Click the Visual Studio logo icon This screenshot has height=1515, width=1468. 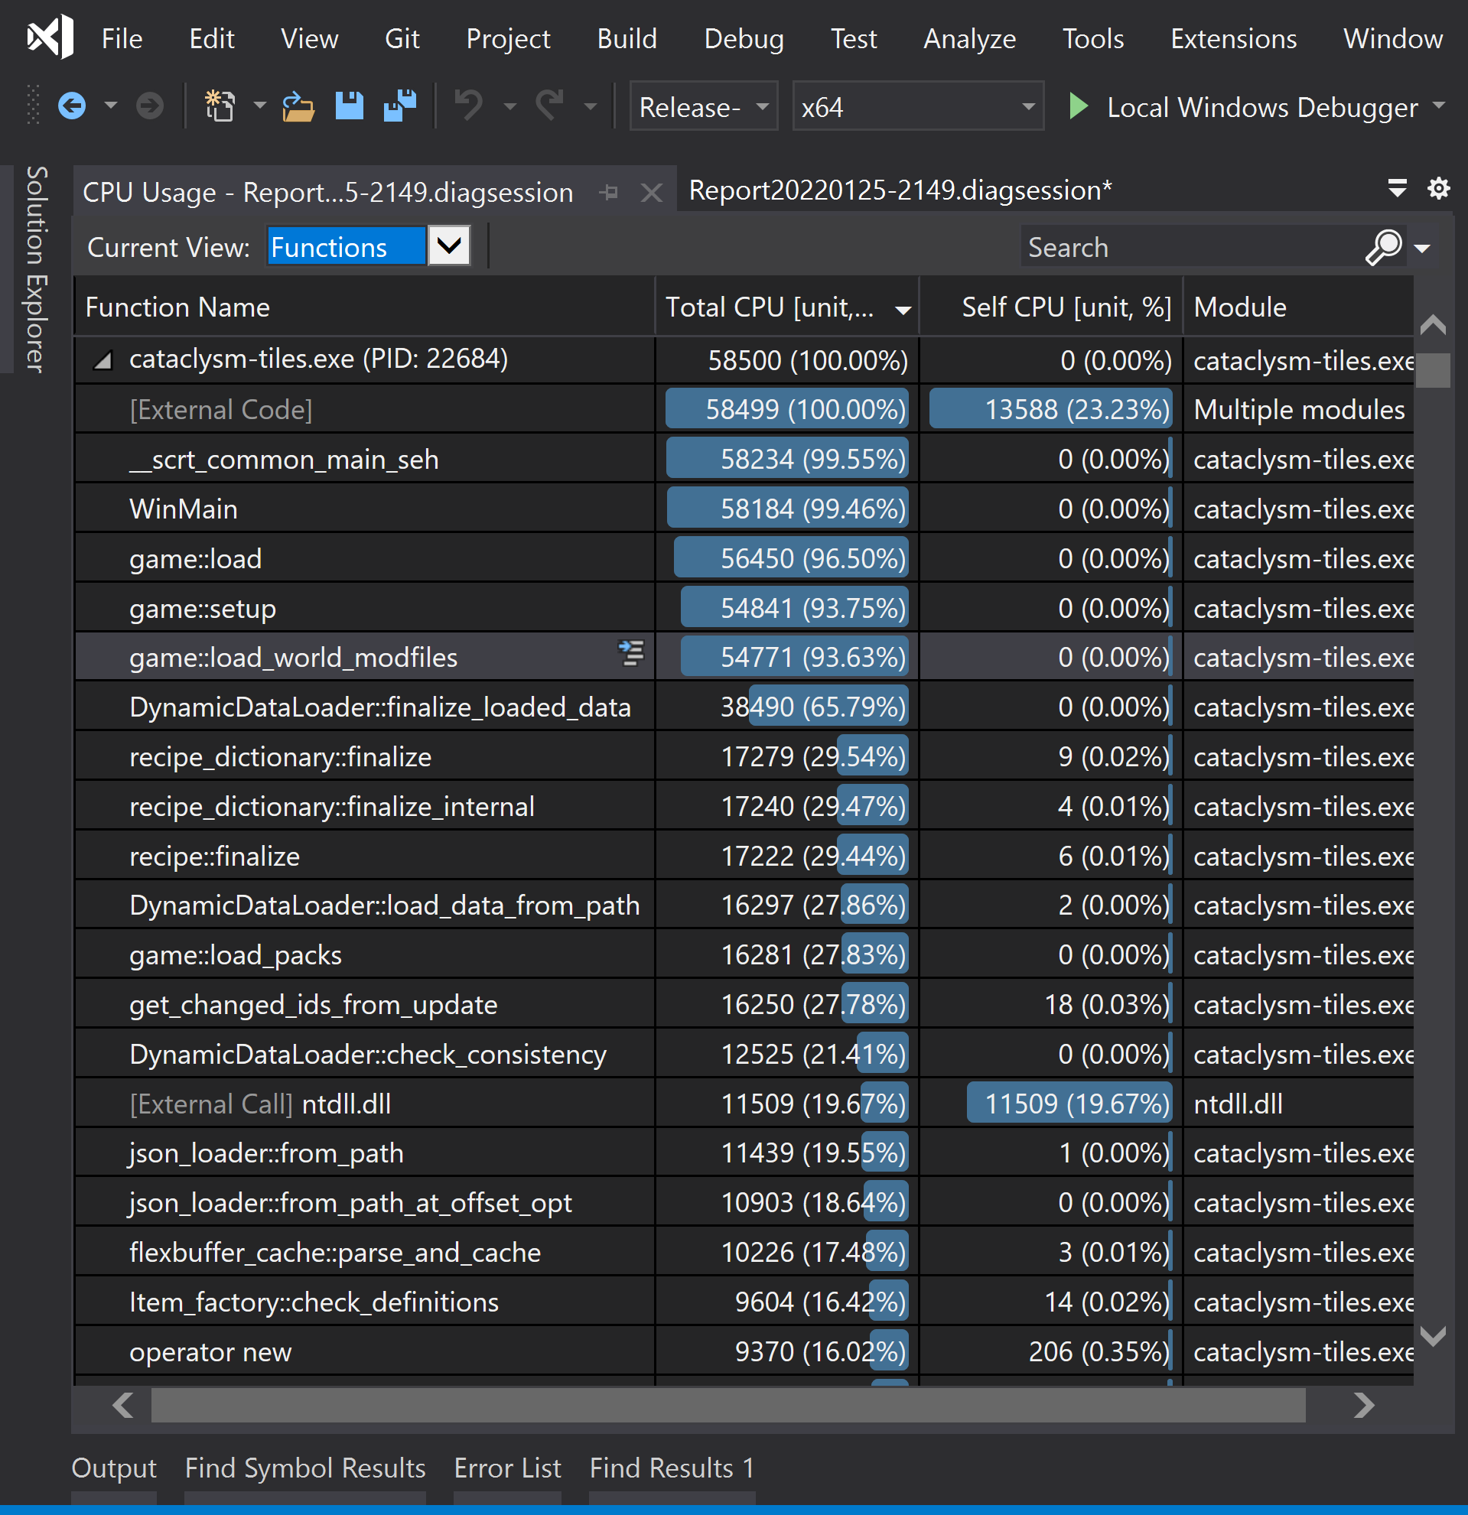click(x=50, y=37)
